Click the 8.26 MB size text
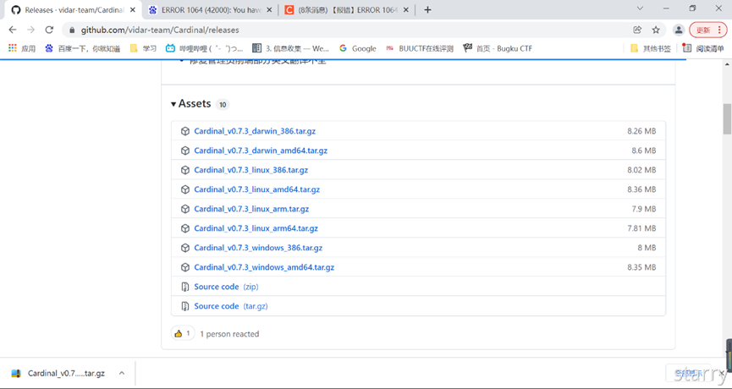 pyautogui.click(x=641, y=131)
